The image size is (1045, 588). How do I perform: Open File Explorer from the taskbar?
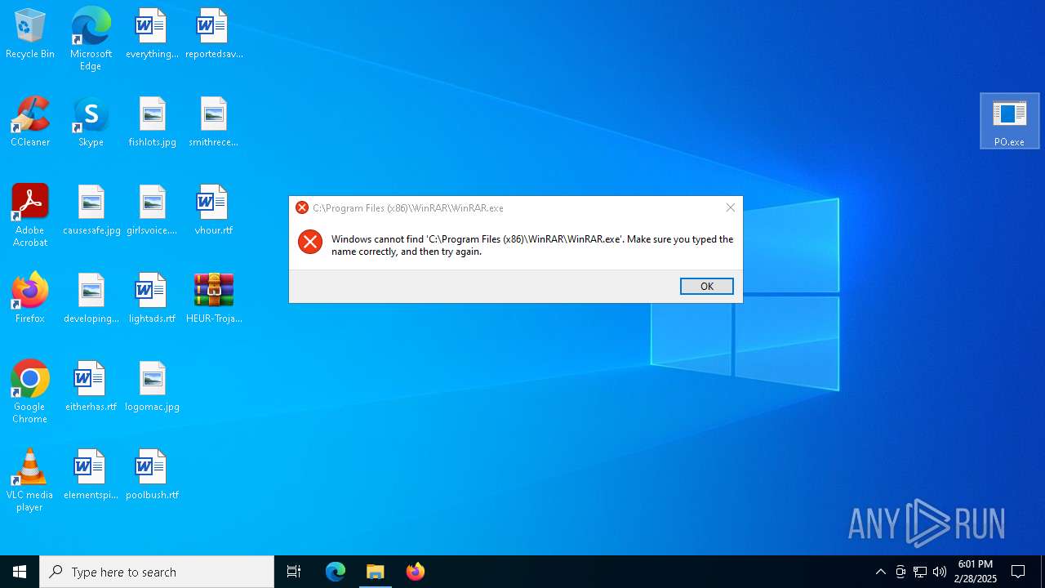376,572
